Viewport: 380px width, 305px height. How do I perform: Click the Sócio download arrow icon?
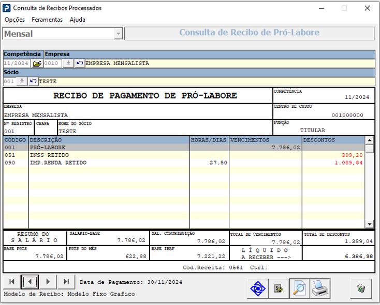tap(22, 82)
